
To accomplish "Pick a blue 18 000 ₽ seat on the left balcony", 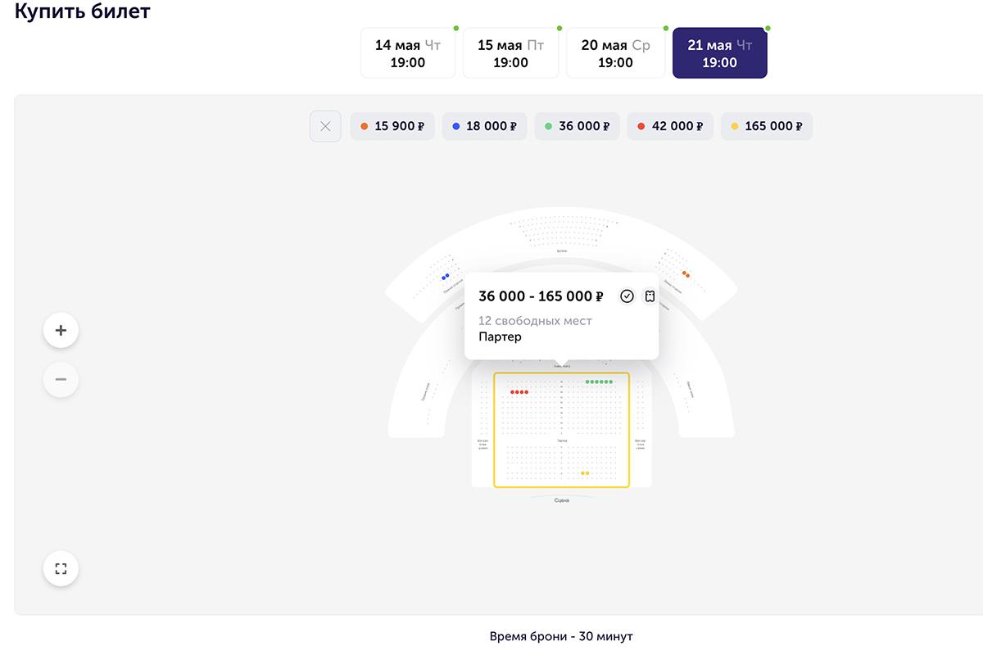I will [444, 277].
